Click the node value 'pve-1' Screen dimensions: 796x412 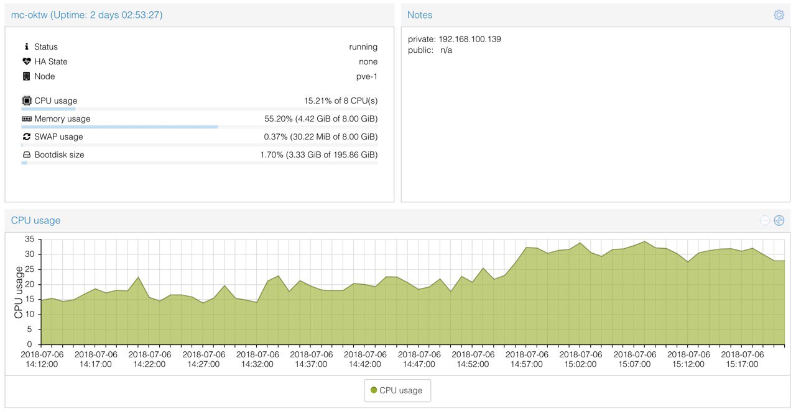(x=366, y=76)
